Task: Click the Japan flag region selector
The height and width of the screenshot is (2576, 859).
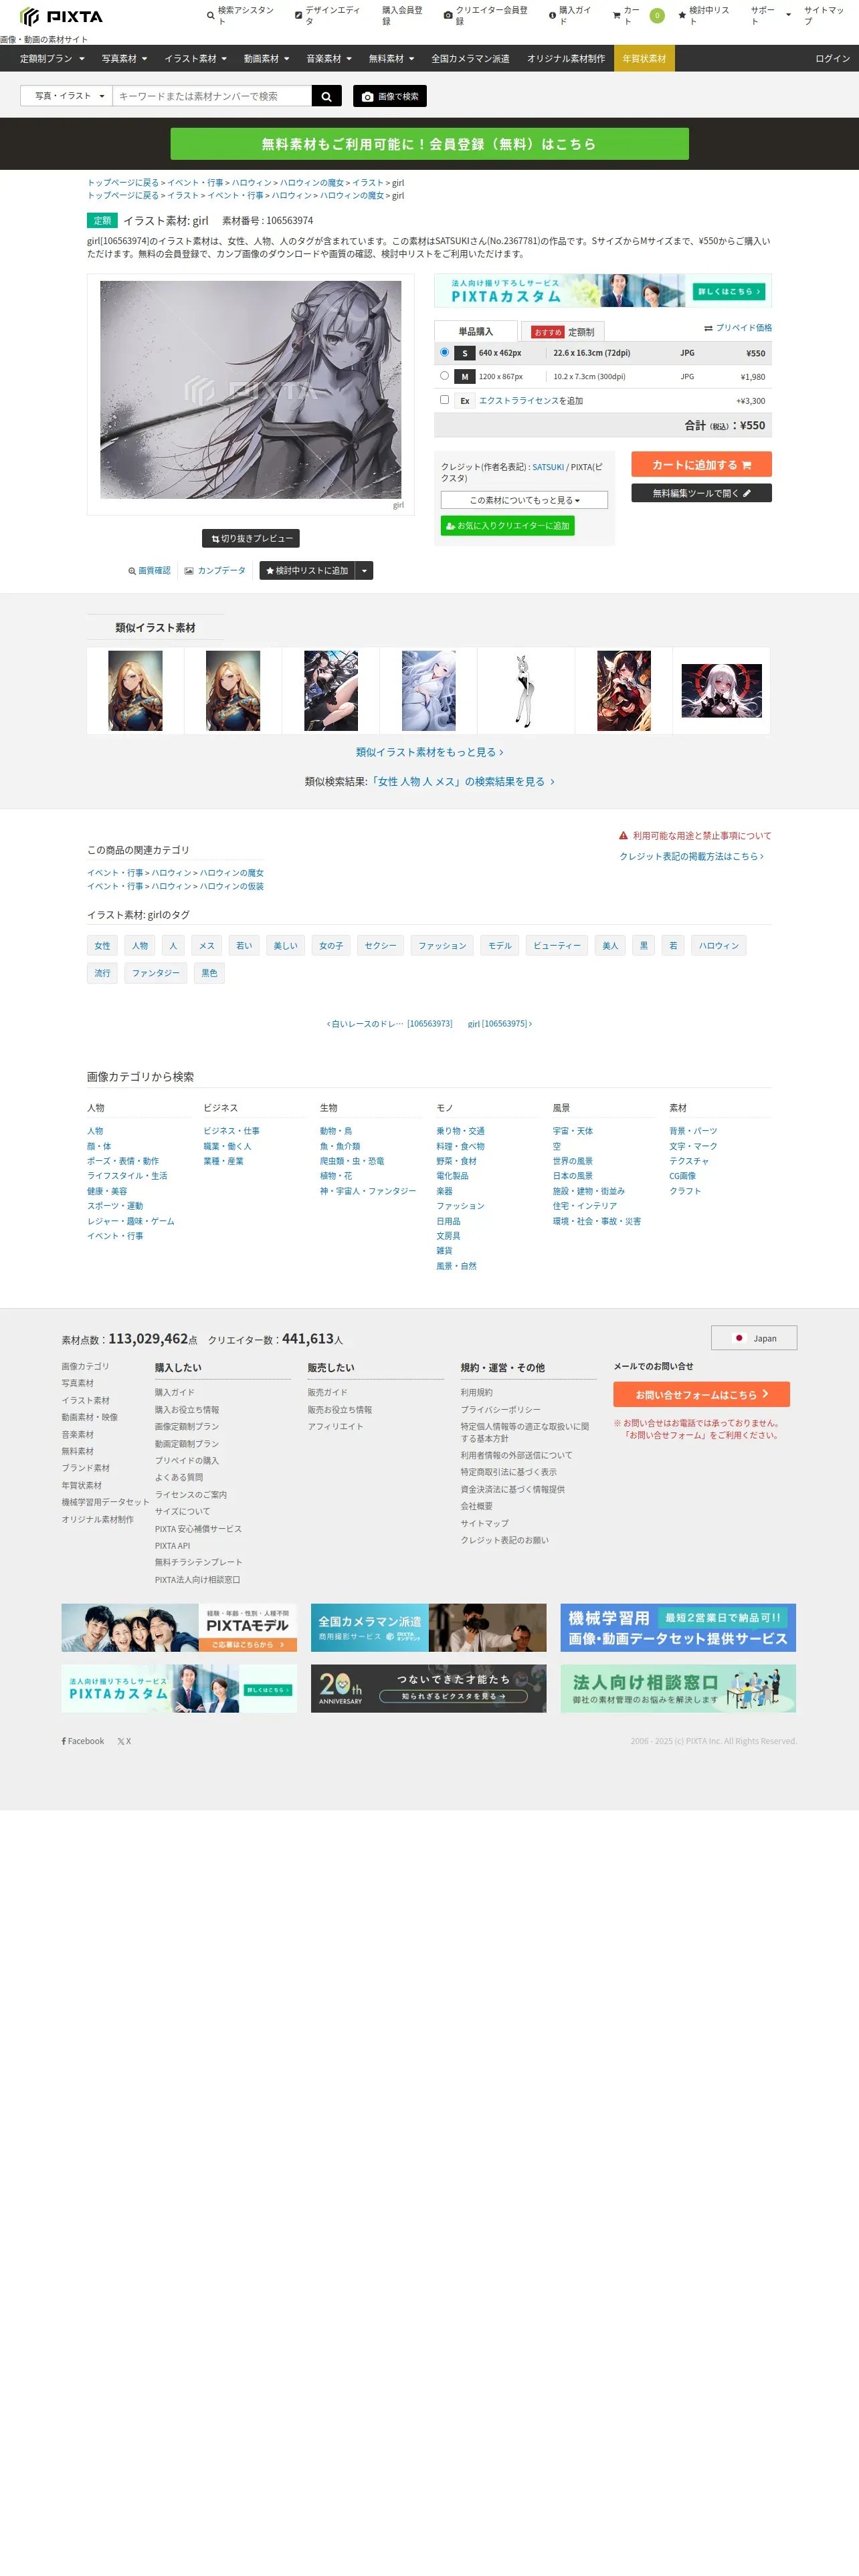Action: [754, 1338]
